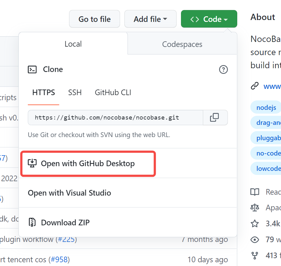Click the Go to file button
Viewport: 281px width, 266px height.
(x=94, y=19)
